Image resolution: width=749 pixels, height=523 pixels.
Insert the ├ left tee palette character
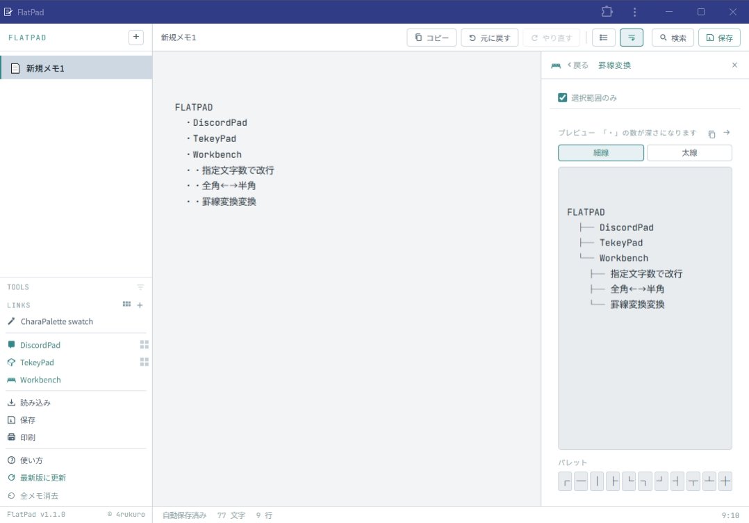(x=613, y=481)
